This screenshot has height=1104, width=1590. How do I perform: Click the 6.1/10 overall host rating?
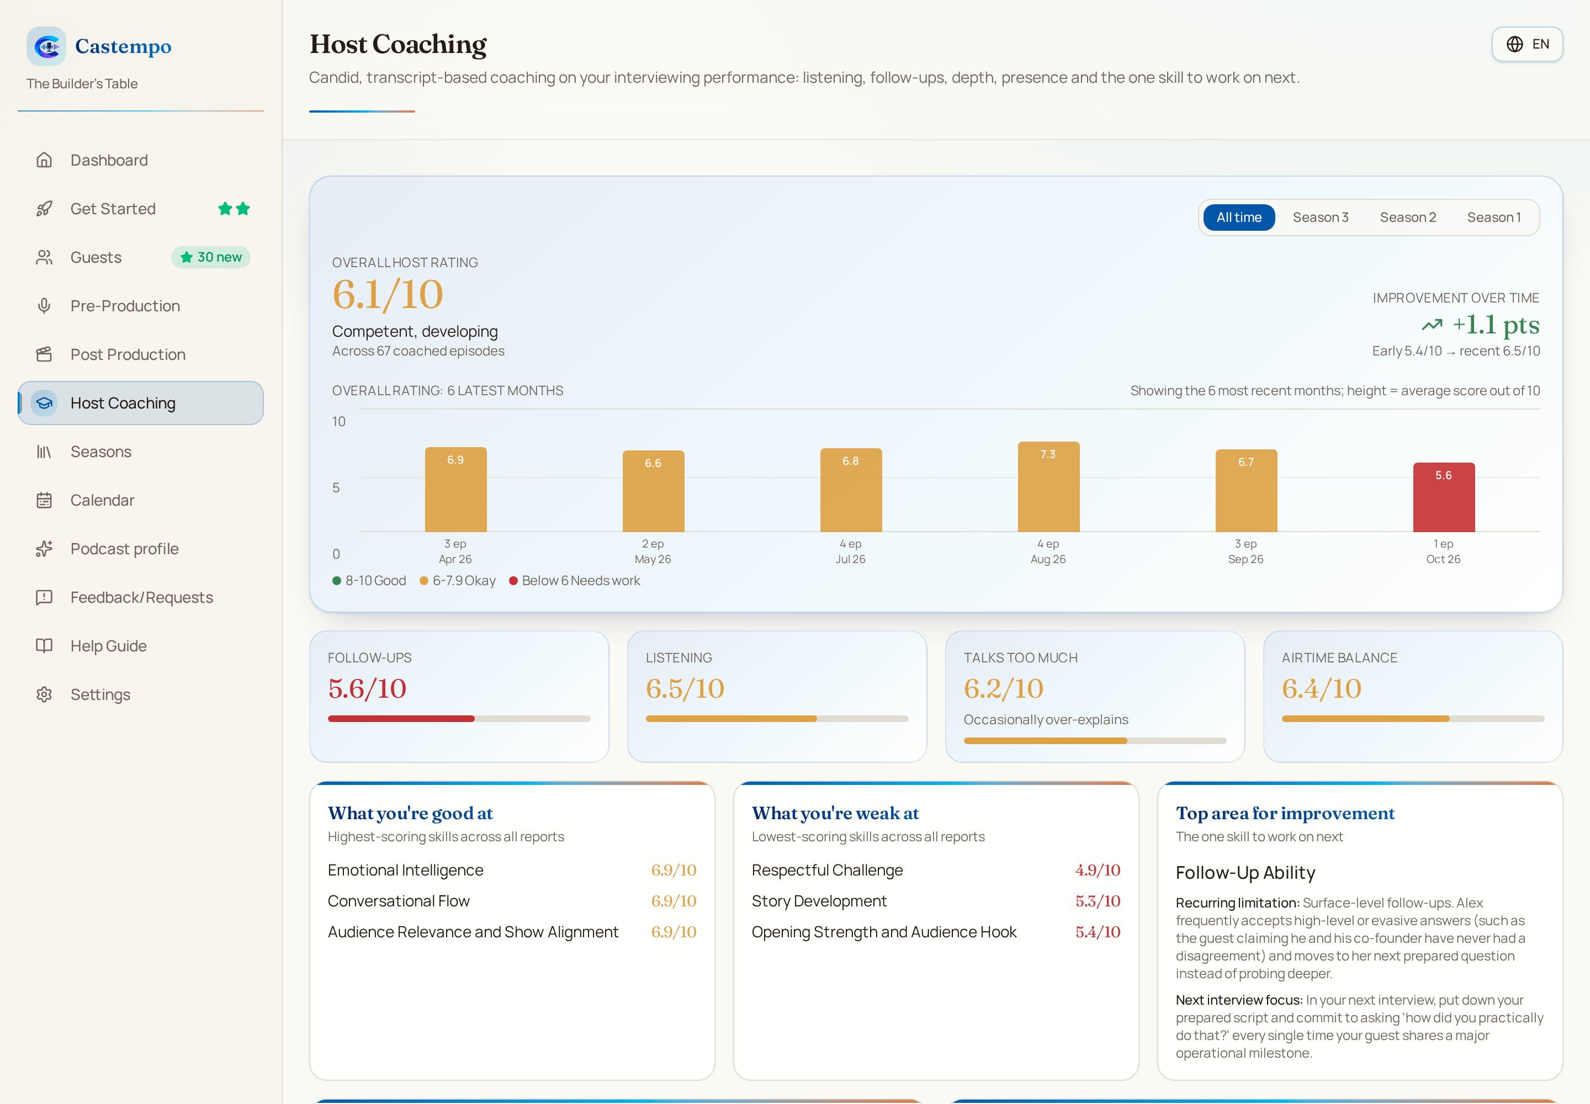tap(388, 295)
